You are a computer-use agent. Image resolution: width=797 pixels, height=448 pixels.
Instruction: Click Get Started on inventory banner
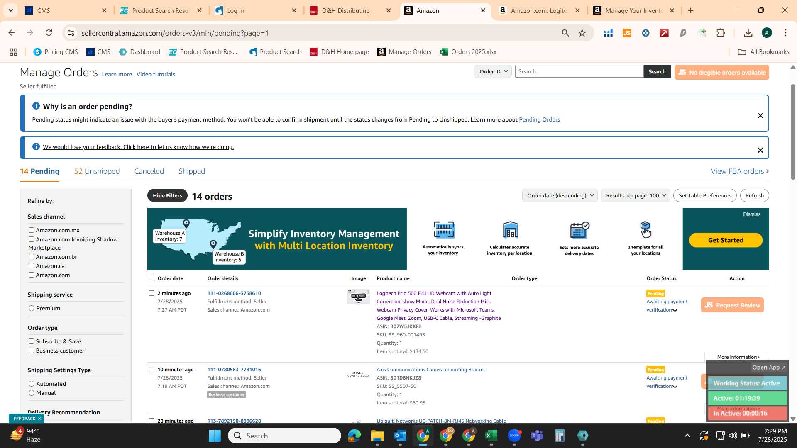point(726,240)
